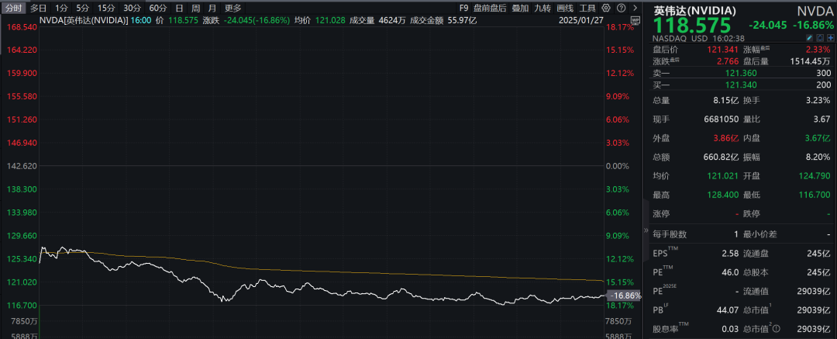Click the info icon beside 总市值
The height and width of the screenshot is (339, 837).
tap(775, 330)
